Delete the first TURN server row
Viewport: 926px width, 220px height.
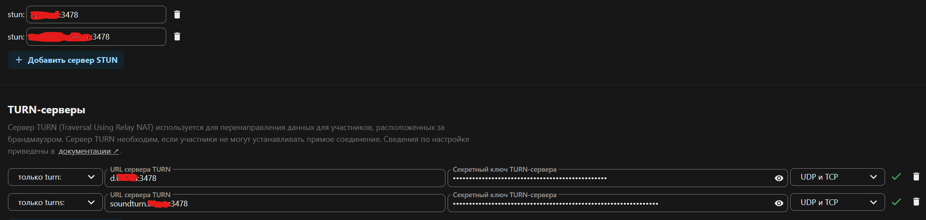(x=916, y=177)
